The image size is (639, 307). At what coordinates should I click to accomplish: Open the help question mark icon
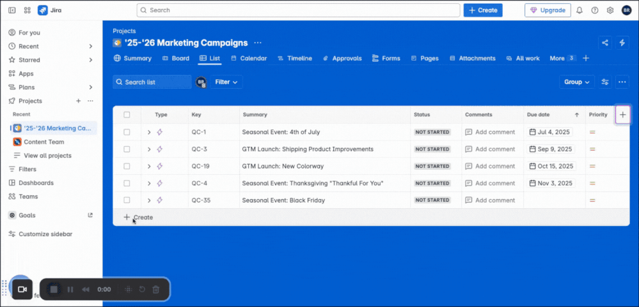point(595,10)
